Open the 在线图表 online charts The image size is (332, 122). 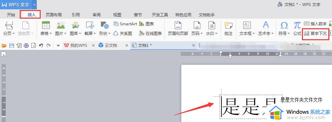150,33
